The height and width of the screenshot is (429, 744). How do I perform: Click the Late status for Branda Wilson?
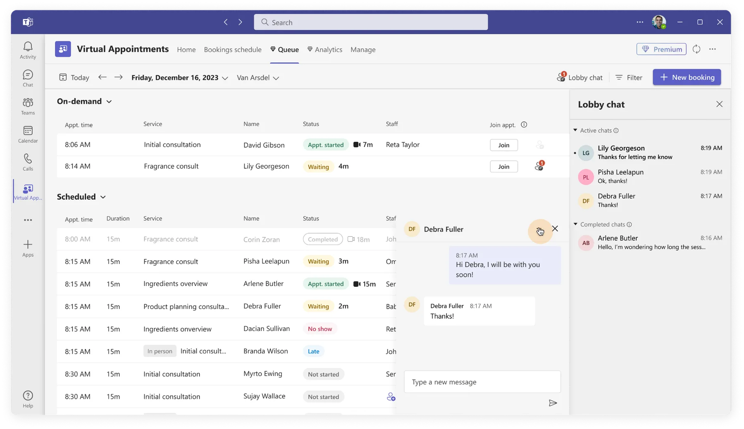click(313, 351)
